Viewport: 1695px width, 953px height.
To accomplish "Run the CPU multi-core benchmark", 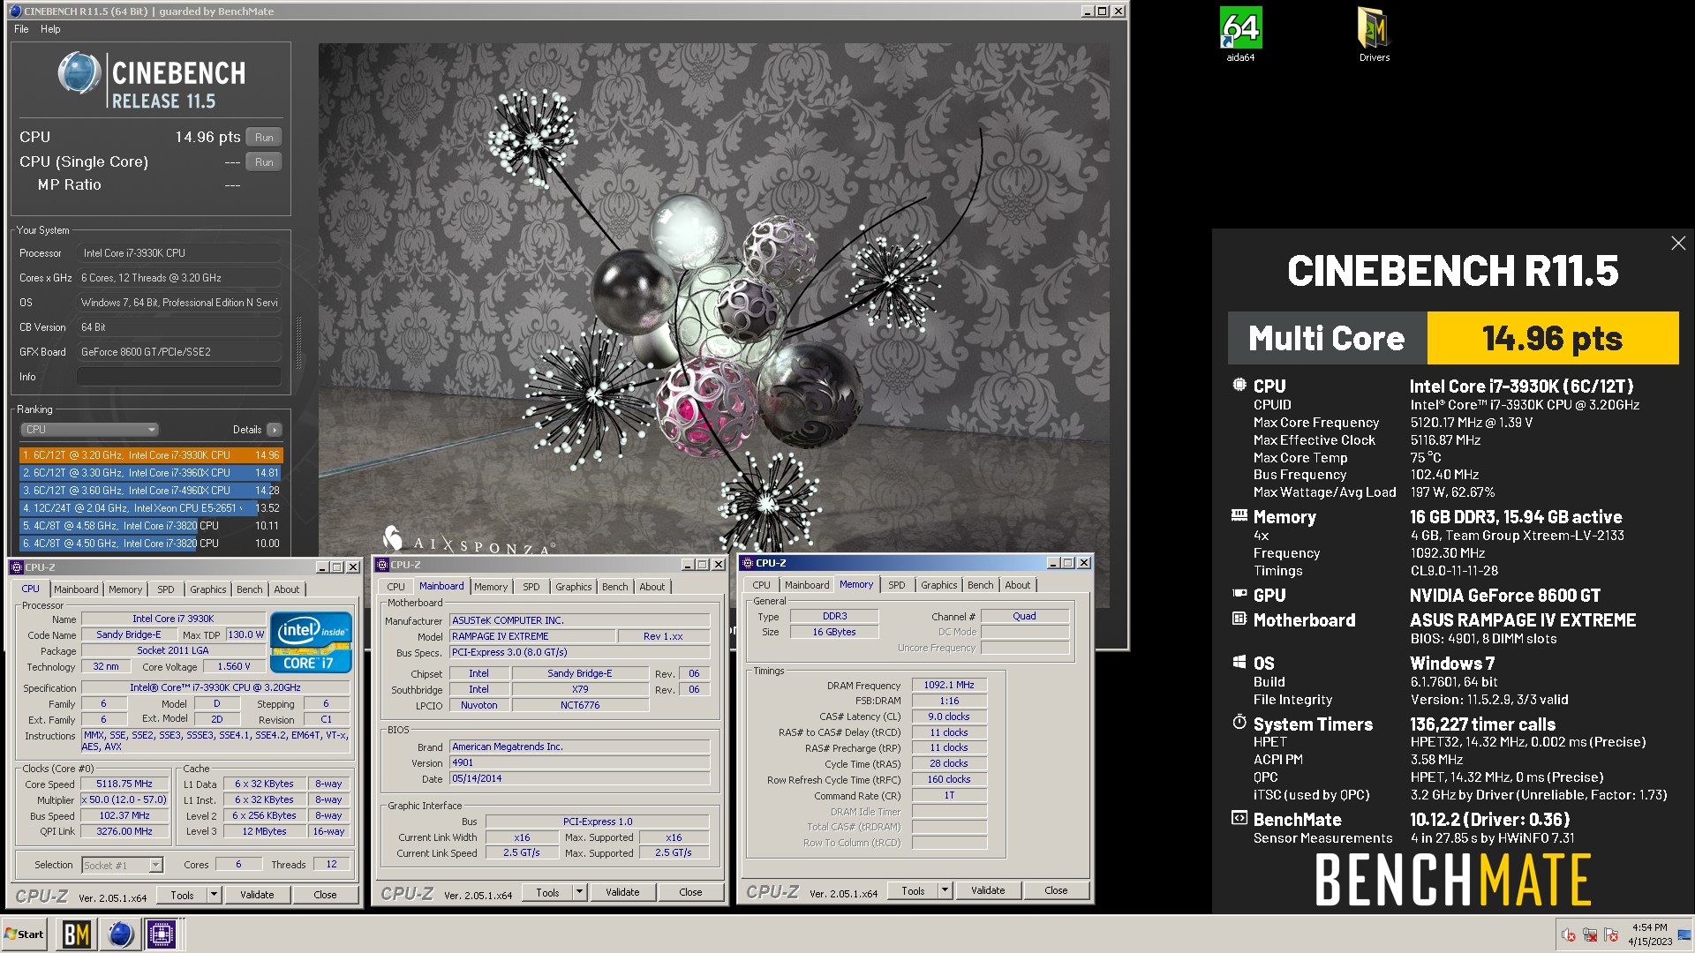I will pyautogui.click(x=264, y=137).
